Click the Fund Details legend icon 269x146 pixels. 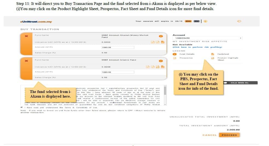point(175,54)
